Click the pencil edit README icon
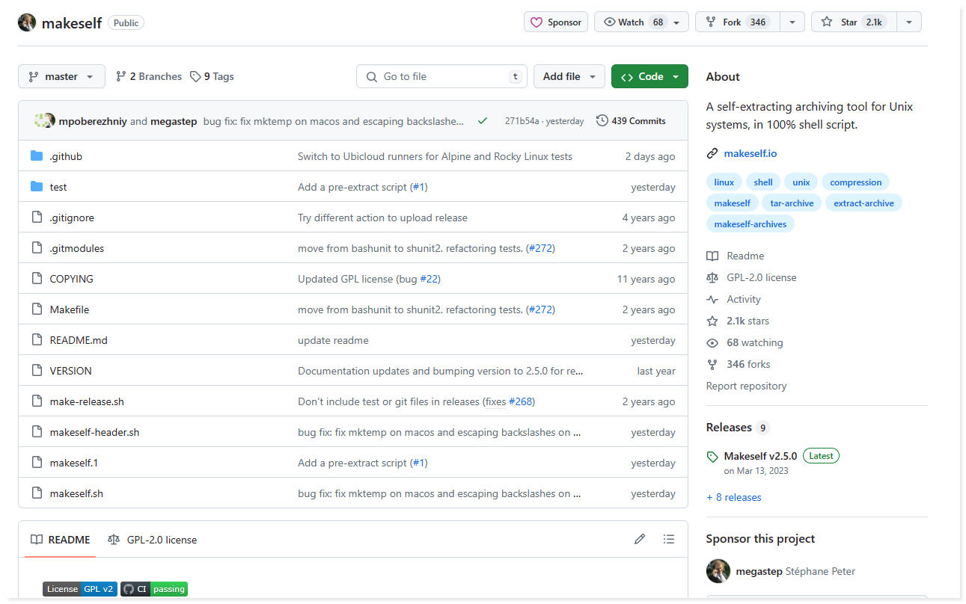The width and height of the screenshot is (966, 604). pyautogui.click(x=639, y=539)
